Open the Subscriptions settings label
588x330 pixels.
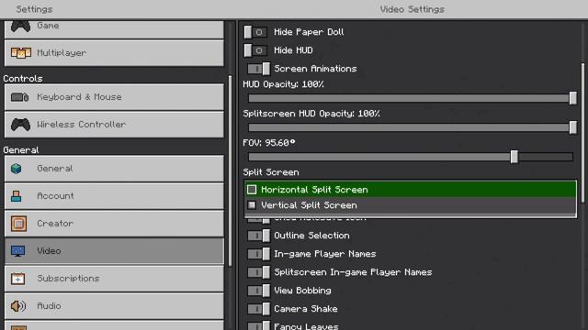pos(68,279)
